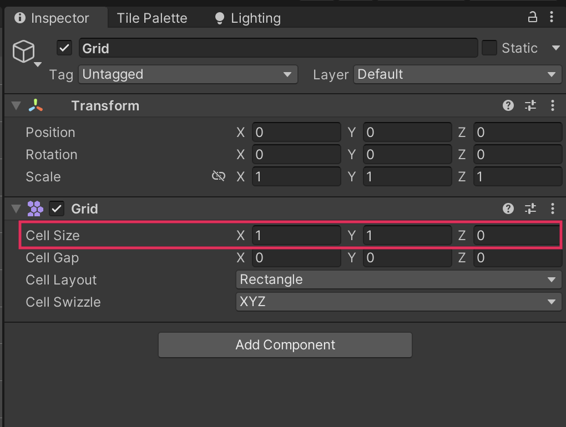The width and height of the screenshot is (566, 427).
Task: Enable the Static checkbox
Action: 489,48
